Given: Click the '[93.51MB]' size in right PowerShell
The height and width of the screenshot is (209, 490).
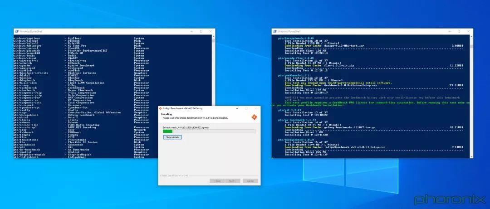Looking at the screenshot, I should point(456,85).
